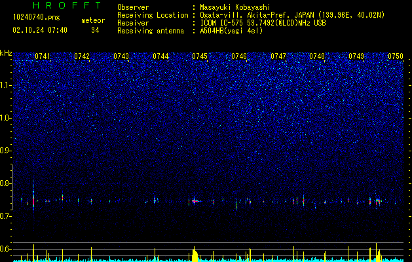412x262 pixels.
Task: Click the 0742 time marker
Action: point(82,56)
